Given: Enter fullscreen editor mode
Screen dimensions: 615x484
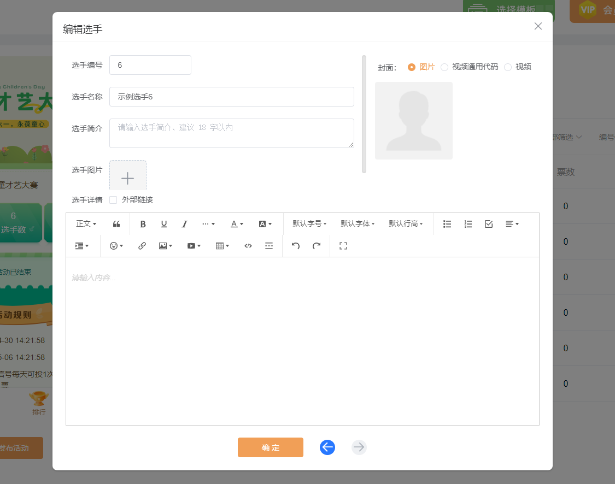Looking at the screenshot, I should (x=343, y=246).
